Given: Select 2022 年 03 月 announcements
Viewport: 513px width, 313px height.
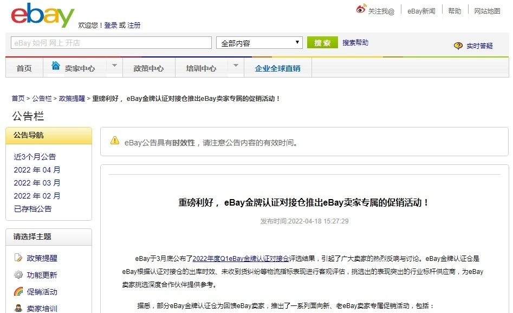Looking at the screenshot, I should 37,183.
